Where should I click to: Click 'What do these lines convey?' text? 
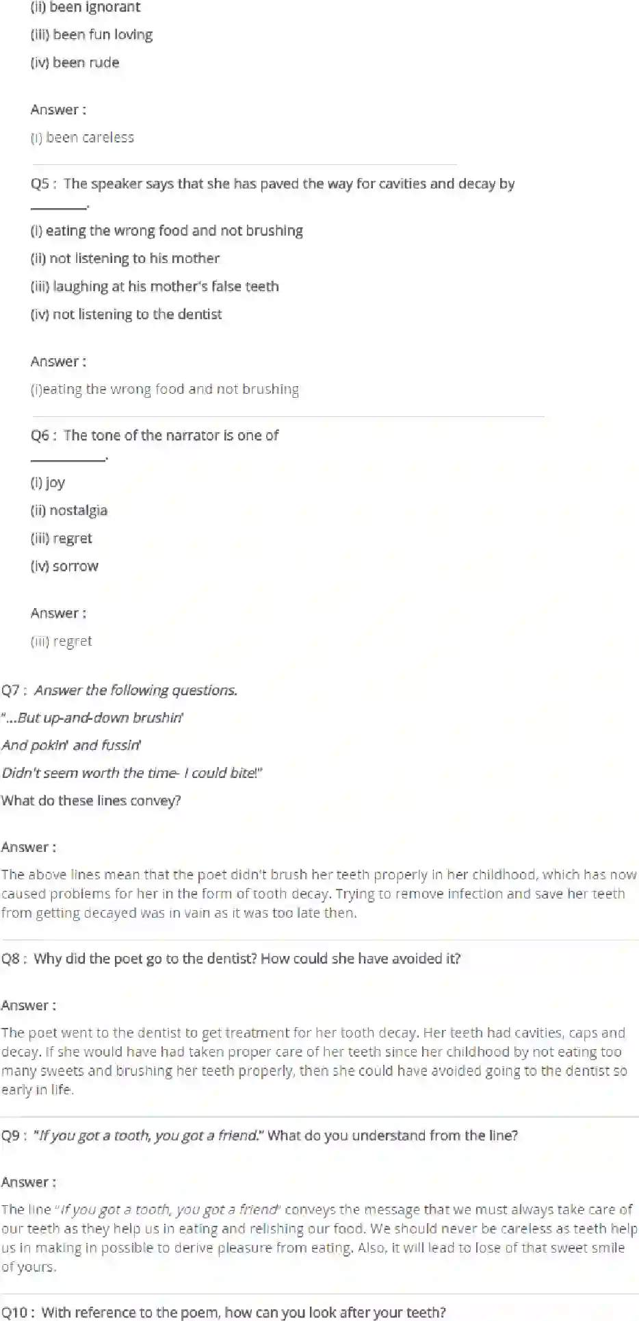coord(91,801)
